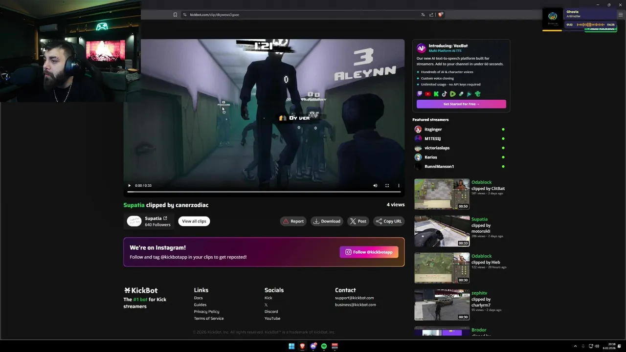This screenshot has width=626, height=352.
Task: Click support@kickbot.com email
Action: pyautogui.click(x=354, y=298)
